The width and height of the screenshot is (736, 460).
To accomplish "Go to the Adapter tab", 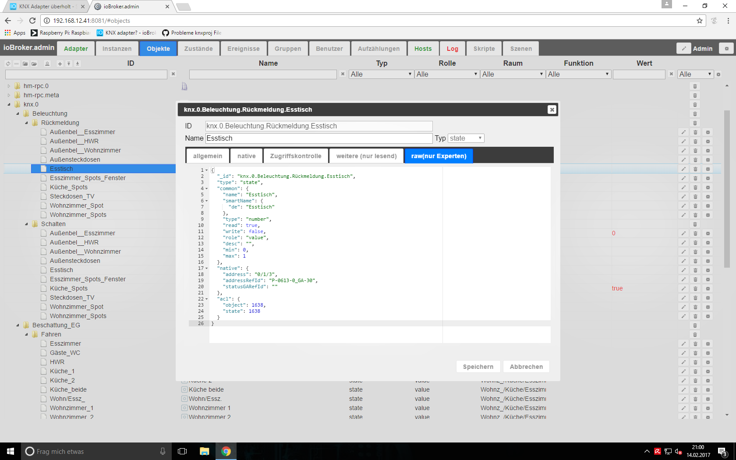I will coord(76,49).
